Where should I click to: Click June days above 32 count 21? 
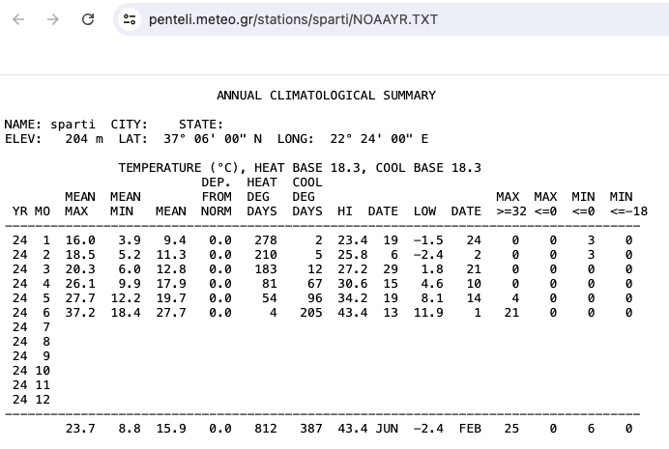coord(511,313)
